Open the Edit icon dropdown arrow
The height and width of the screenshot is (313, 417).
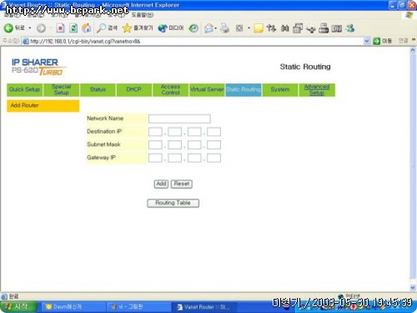click(x=249, y=28)
